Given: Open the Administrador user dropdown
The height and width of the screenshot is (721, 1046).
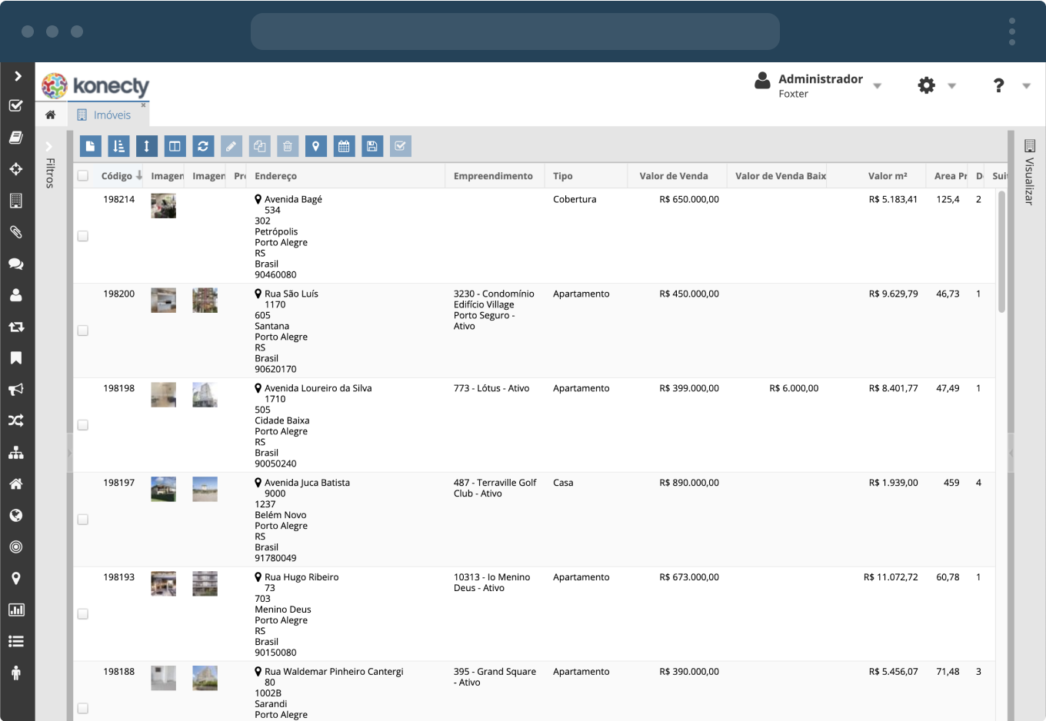Looking at the screenshot, I should tap(820, 85).
